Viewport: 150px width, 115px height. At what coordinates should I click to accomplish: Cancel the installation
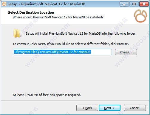pyautogui.click(x=135, y=108)
